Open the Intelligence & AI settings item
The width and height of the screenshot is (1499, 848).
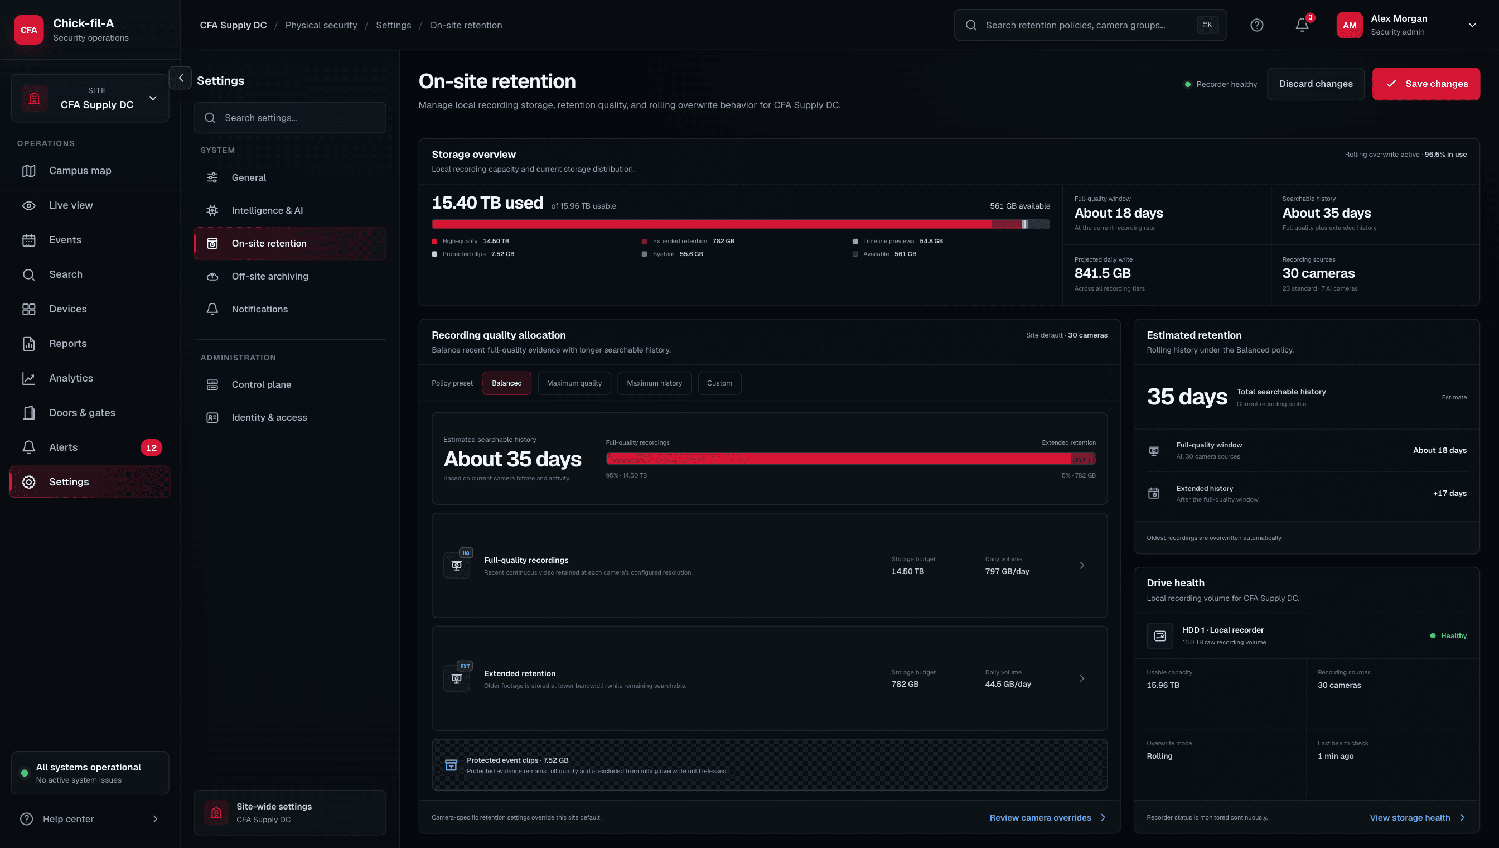[x=290, y=210]
